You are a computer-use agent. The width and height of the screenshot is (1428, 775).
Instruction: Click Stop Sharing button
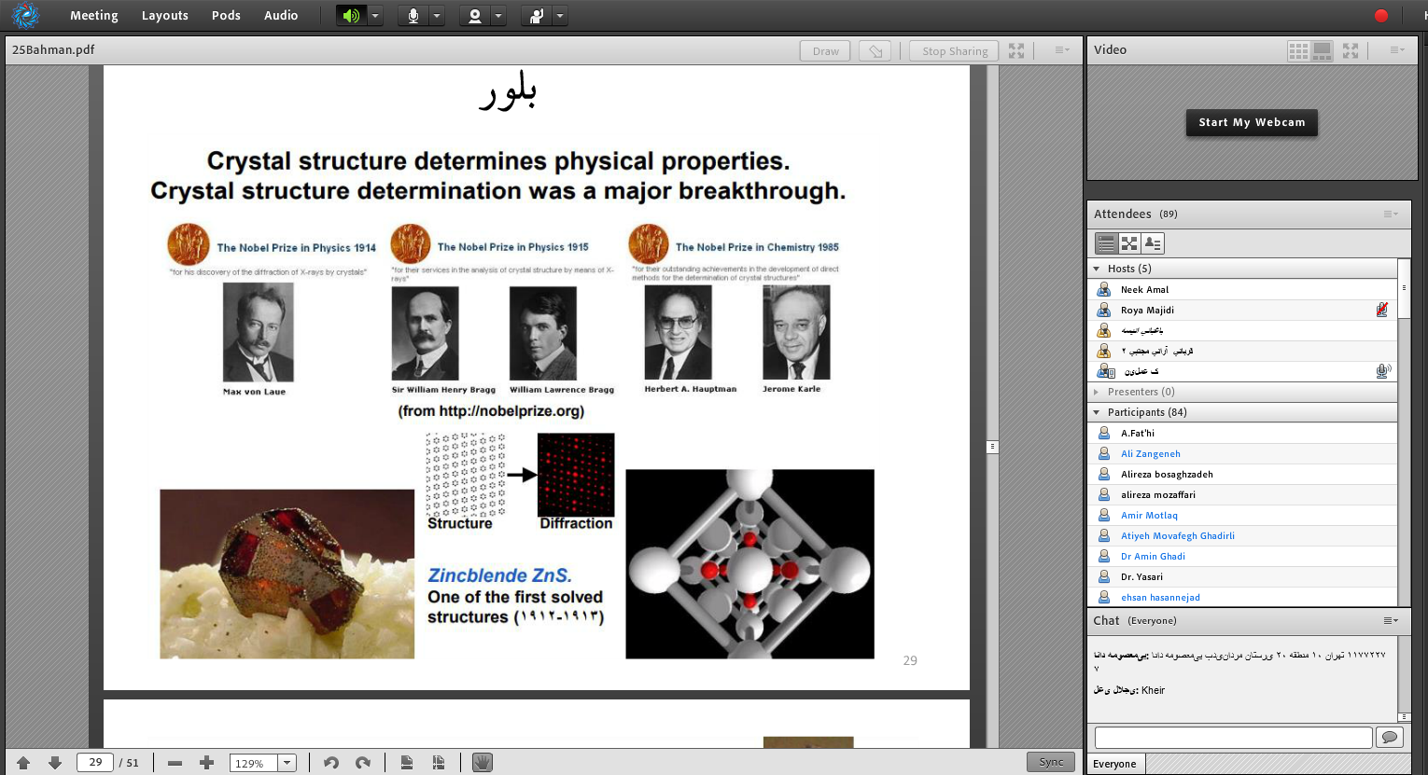(955, 51)
